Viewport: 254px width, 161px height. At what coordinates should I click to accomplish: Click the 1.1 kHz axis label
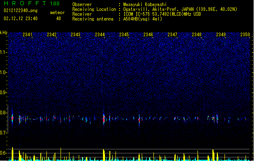point(4,52)
